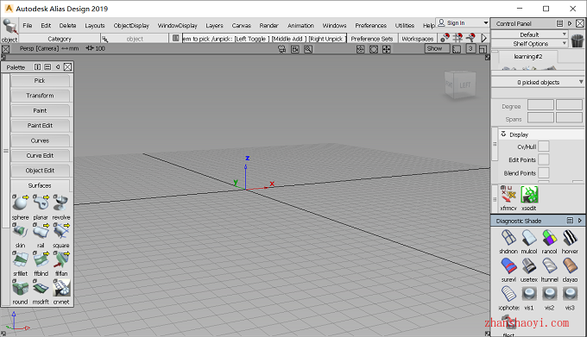The width and height of the screenshot is (587, 337).
Task: Select the sphere surface tool
Action: 20,203
